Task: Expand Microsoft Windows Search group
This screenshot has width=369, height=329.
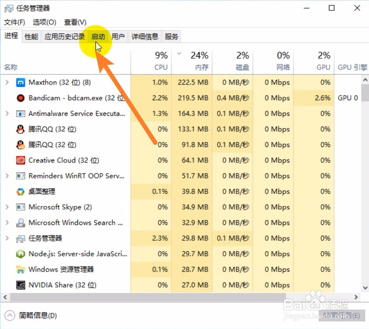Action: coord(7,223)
